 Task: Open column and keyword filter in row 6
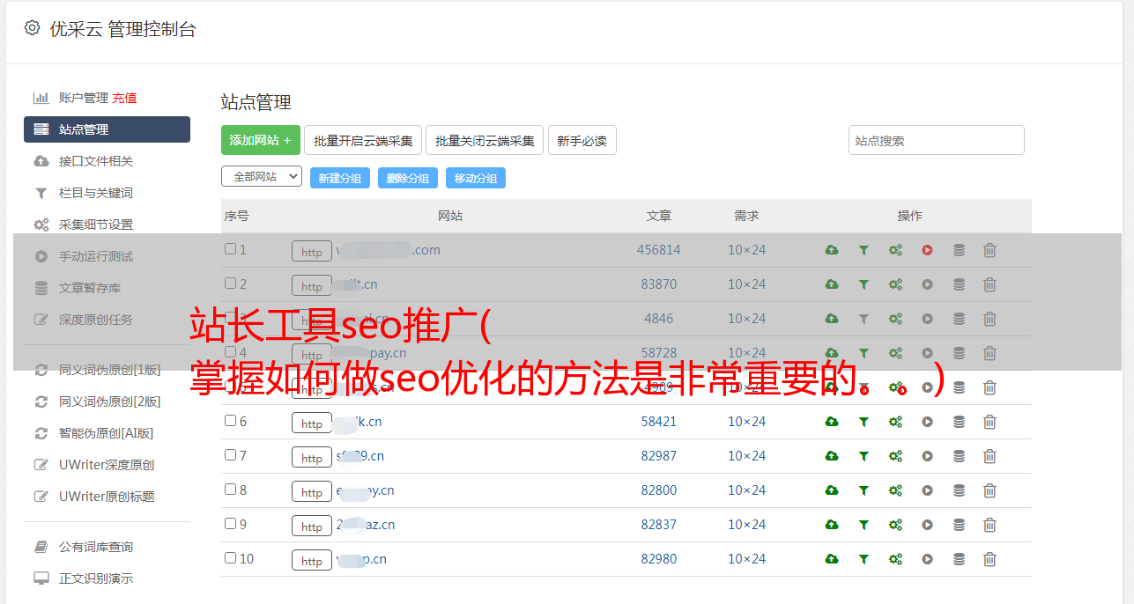click(863, 422)
